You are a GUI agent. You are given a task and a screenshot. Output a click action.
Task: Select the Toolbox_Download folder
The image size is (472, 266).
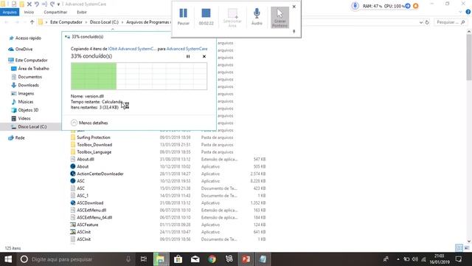(x=94, y=145)
